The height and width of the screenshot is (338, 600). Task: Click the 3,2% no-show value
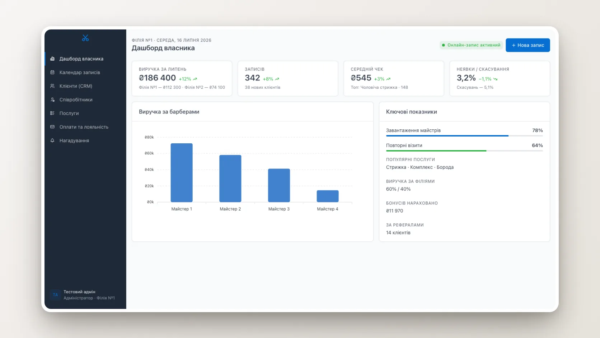(x=466, y=78)
